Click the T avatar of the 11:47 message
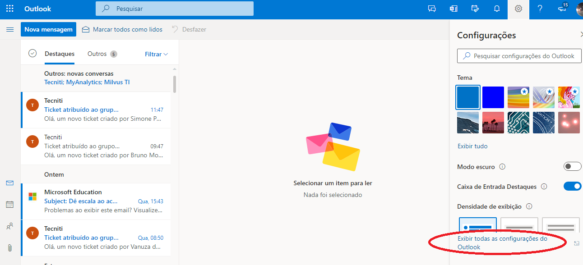The height and width of the screenshot is (265, 583). [x=32, y=105]
